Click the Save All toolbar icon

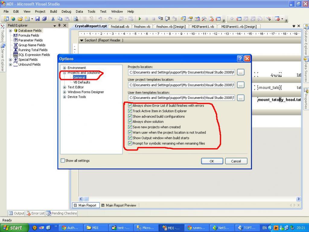44,19
